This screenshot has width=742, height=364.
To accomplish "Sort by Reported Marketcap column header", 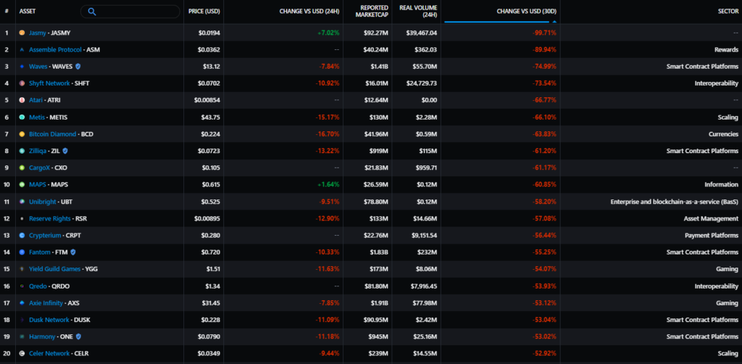I will tap(374, 12).
